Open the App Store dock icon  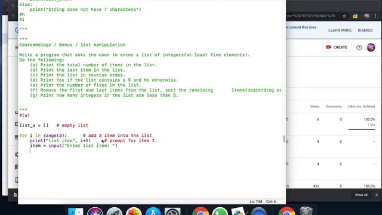pyautogui.click(x=153, y=211)
